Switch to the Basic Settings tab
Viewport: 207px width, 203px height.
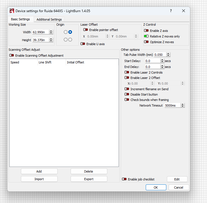tap(20, 19)
